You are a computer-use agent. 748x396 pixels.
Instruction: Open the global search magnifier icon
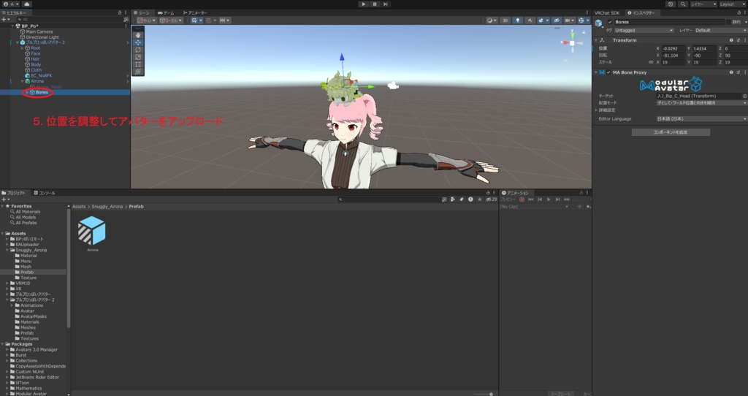[x=683, y=4]
